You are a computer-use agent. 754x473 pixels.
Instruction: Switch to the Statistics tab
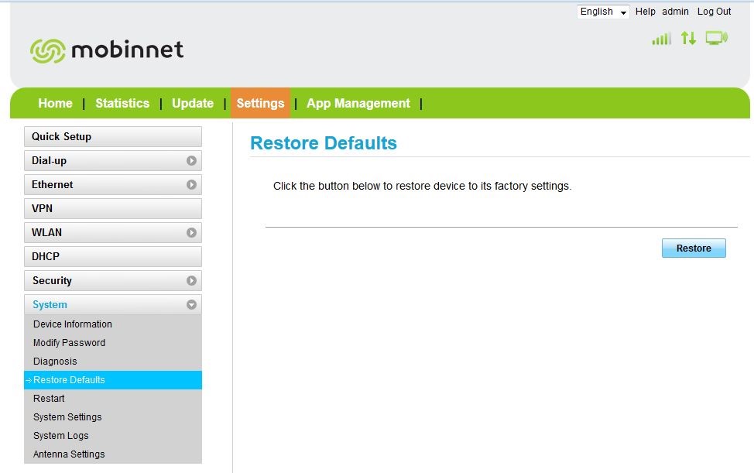[122, 104]
